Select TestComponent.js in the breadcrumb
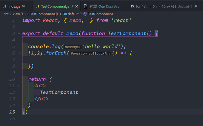This screenshot has width=203, height=126. pos(44,14)
